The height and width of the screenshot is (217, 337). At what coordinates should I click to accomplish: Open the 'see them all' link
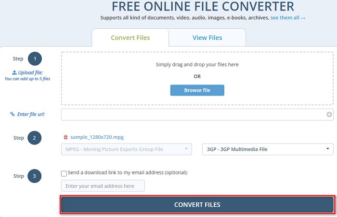(x=288, y=18)
